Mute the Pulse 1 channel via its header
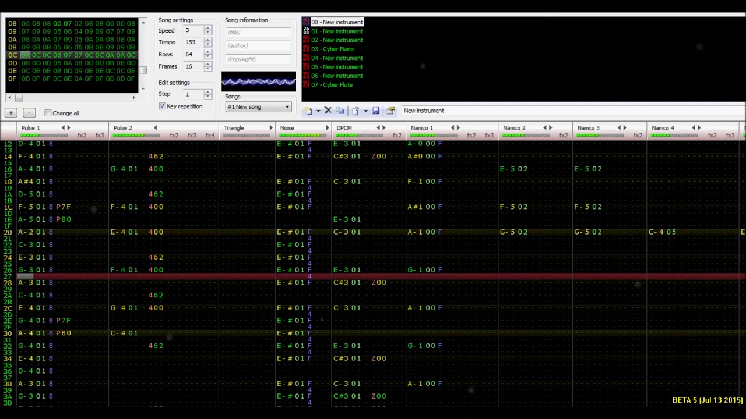 pyautogui.click(x=31, y=128)
